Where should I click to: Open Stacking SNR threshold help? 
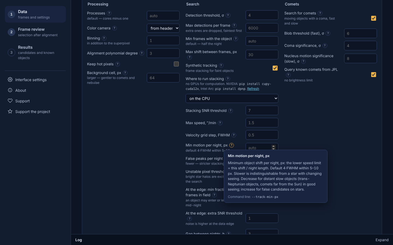(231, 111)
